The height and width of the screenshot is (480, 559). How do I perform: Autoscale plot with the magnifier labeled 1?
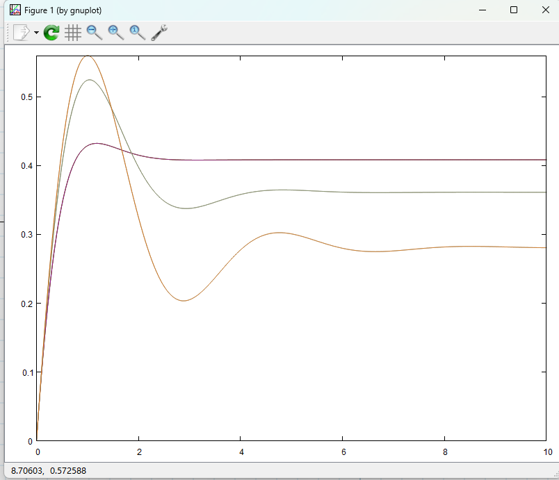[138, 33]
